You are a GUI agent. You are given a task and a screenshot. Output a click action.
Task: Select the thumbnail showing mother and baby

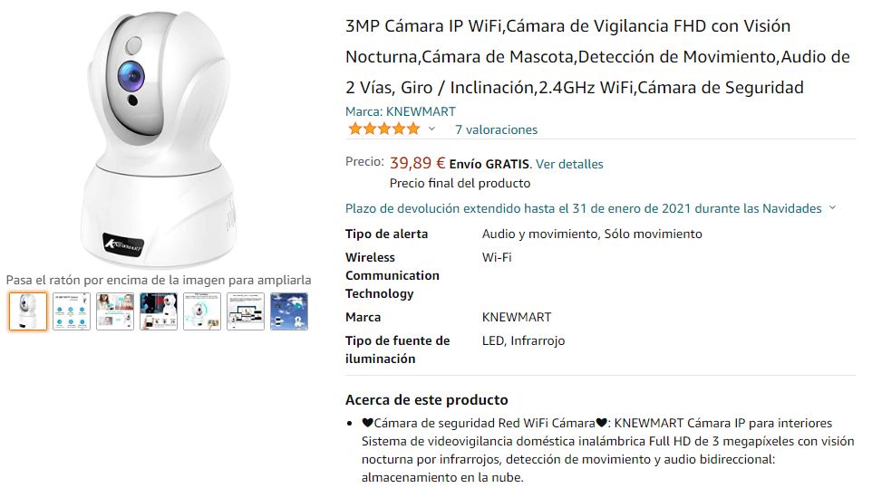(115, 311)
